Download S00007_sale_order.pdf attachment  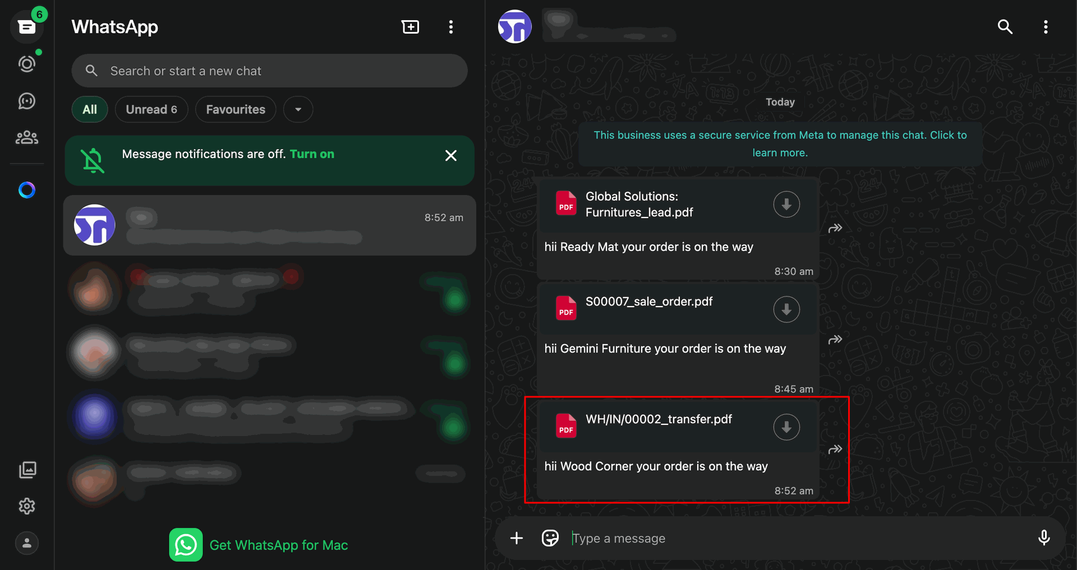786,309
